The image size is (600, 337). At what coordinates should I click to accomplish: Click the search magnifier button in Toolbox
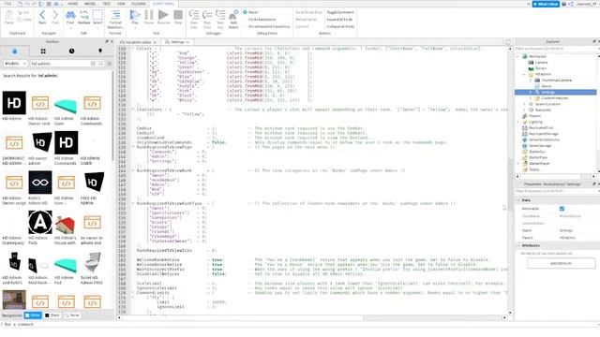100,64
